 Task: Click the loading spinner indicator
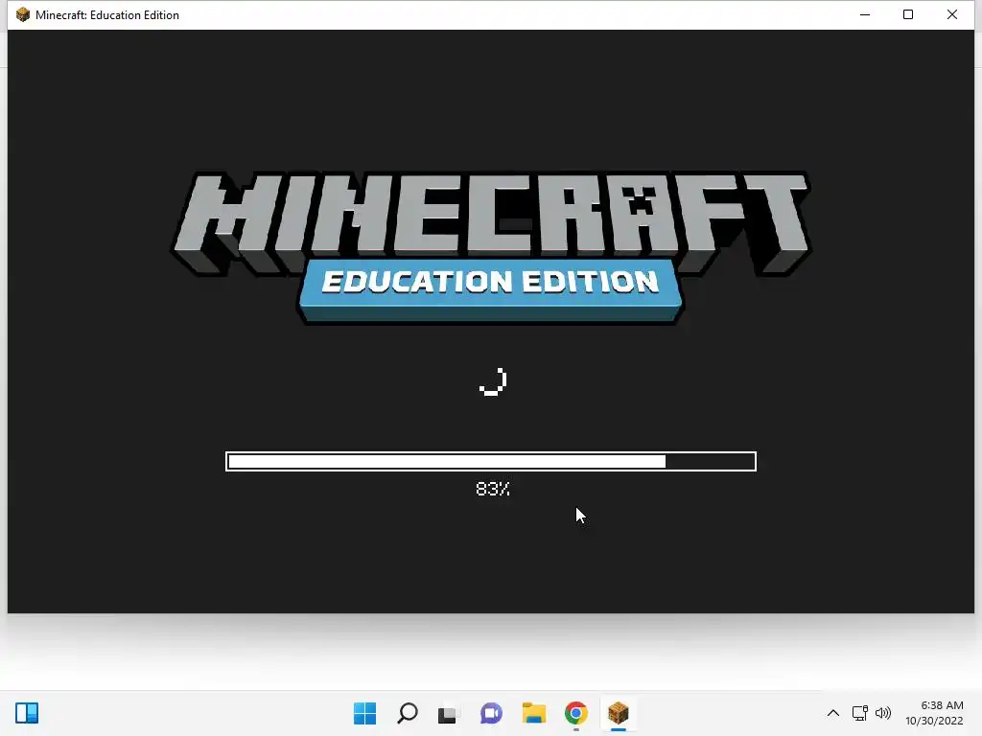click(x=493, y=381)
